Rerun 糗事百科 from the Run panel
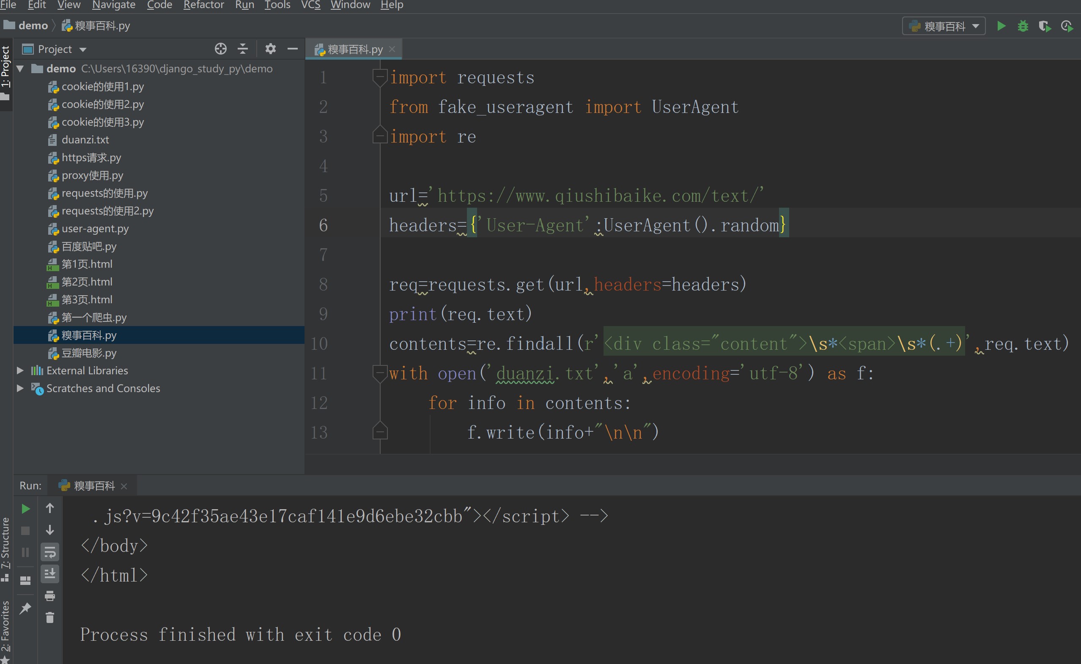 [x=25, y=508]
